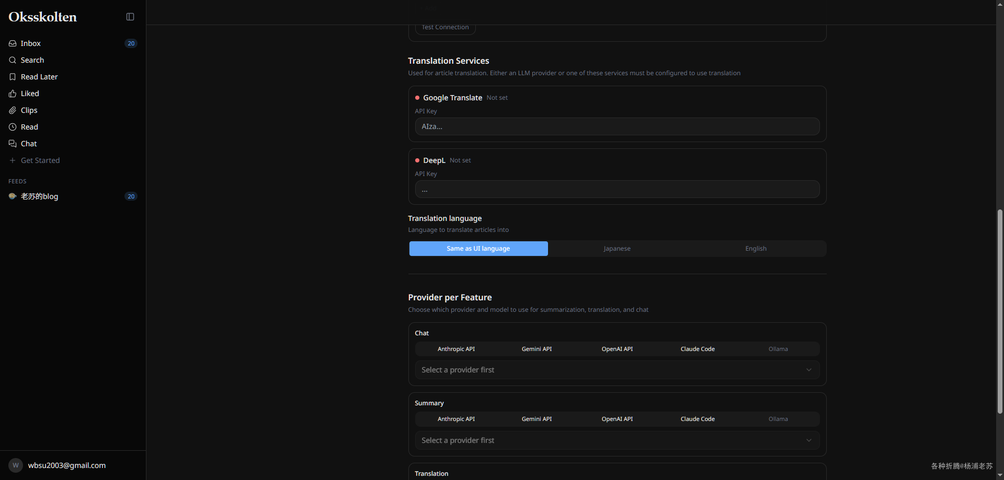Go to Clips label
The height and width of the screenshot is (480, 1004).
(x=29, y=110)
